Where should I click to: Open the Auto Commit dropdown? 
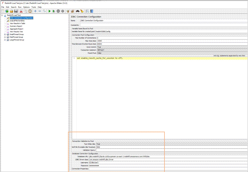click(x=172, y=47)
